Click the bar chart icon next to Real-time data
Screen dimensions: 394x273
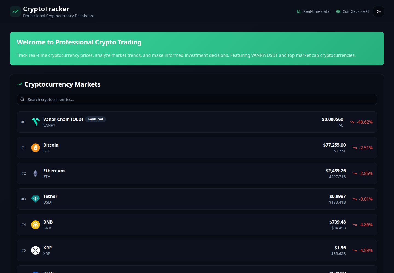tap(299, 11)
